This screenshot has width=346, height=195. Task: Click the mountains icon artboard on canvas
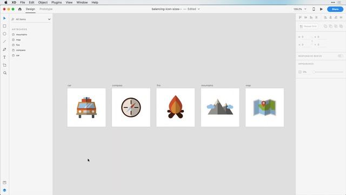pyautogui.click(x=220, y=107)
